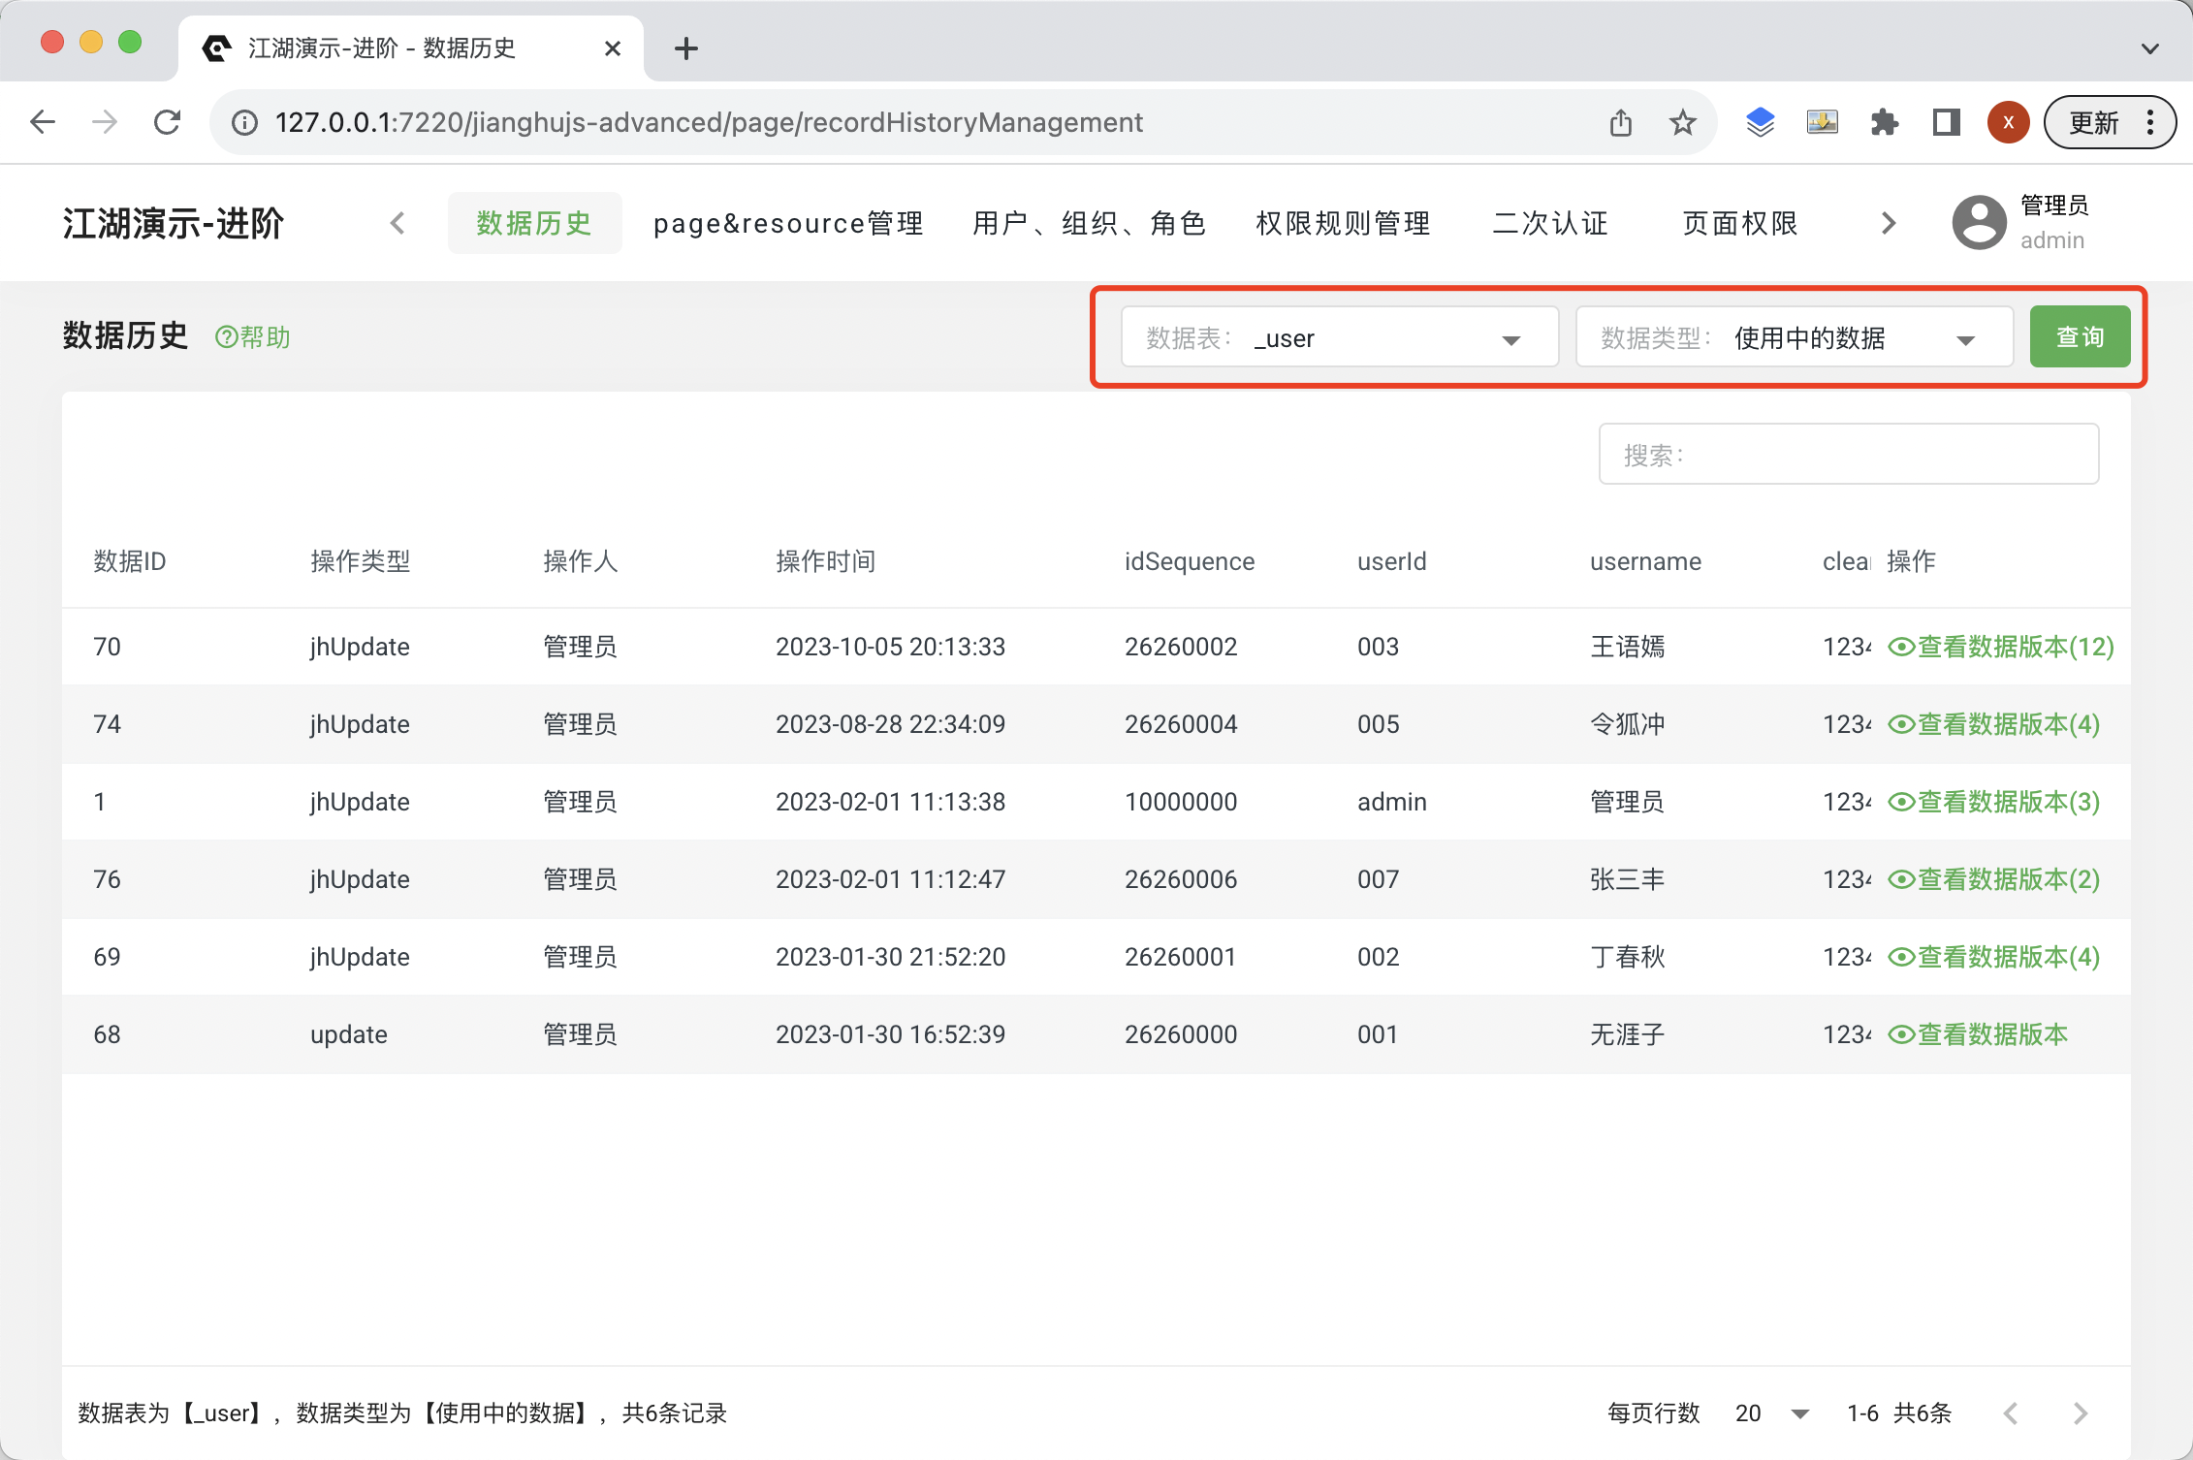
Task: Click the admin user avatar icon
Action: pyautogui.click(x=1979, y=223)
